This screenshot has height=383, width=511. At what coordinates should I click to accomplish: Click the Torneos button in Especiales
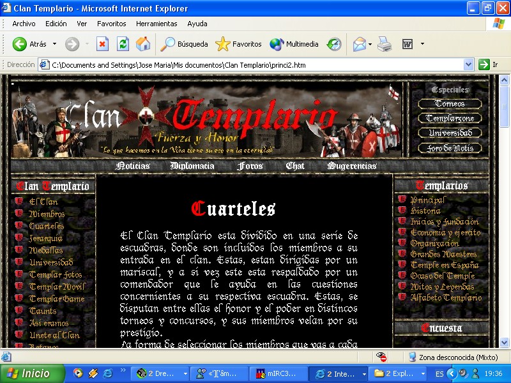(x=450, y=104)
